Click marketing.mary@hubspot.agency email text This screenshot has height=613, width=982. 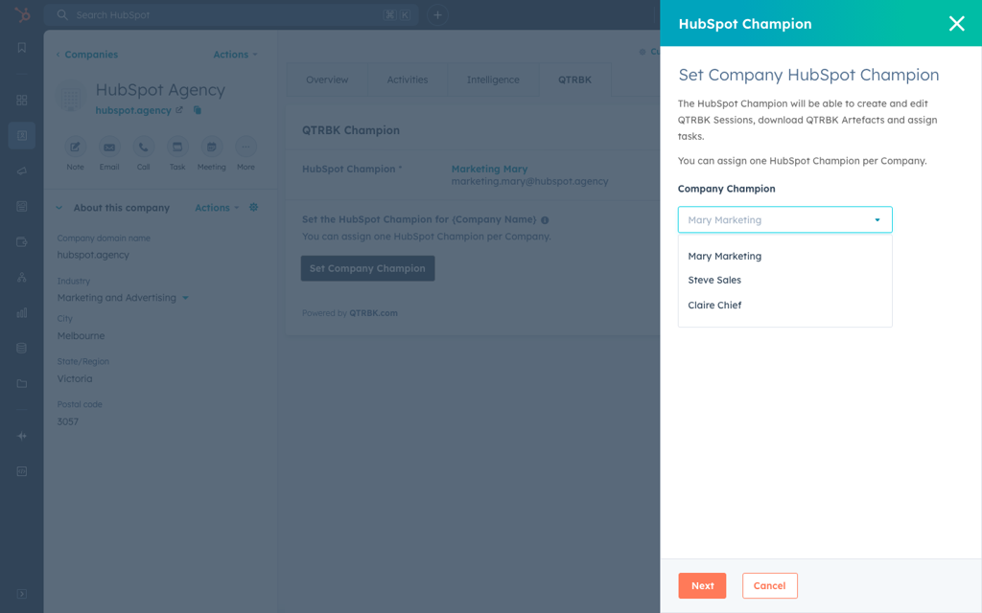(529, 181)
